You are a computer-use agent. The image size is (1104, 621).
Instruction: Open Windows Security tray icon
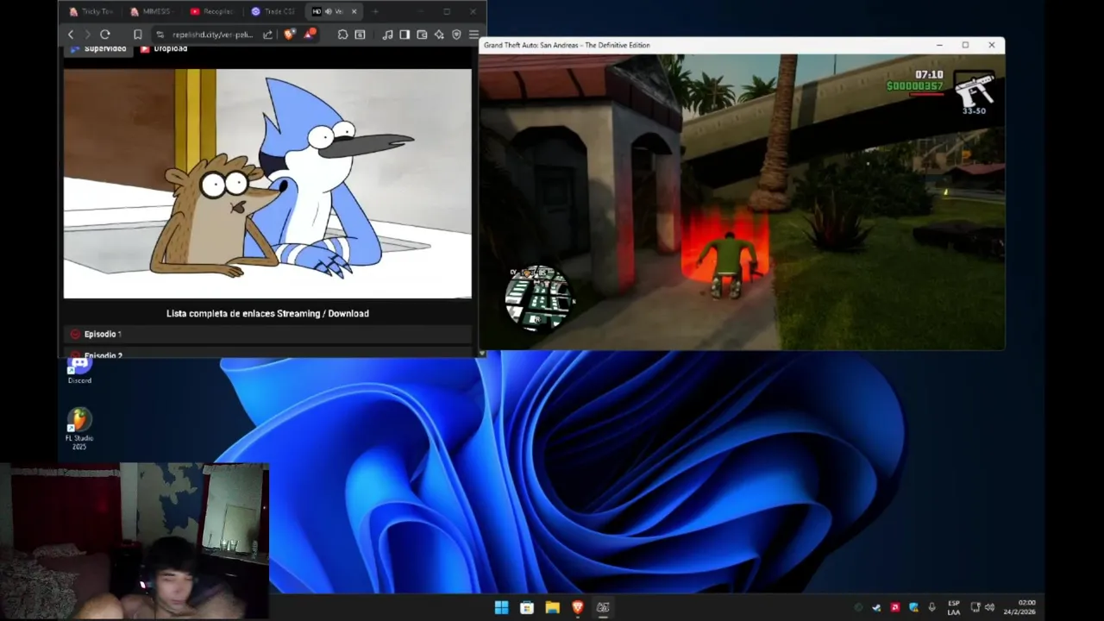click(x=913, y=607)
